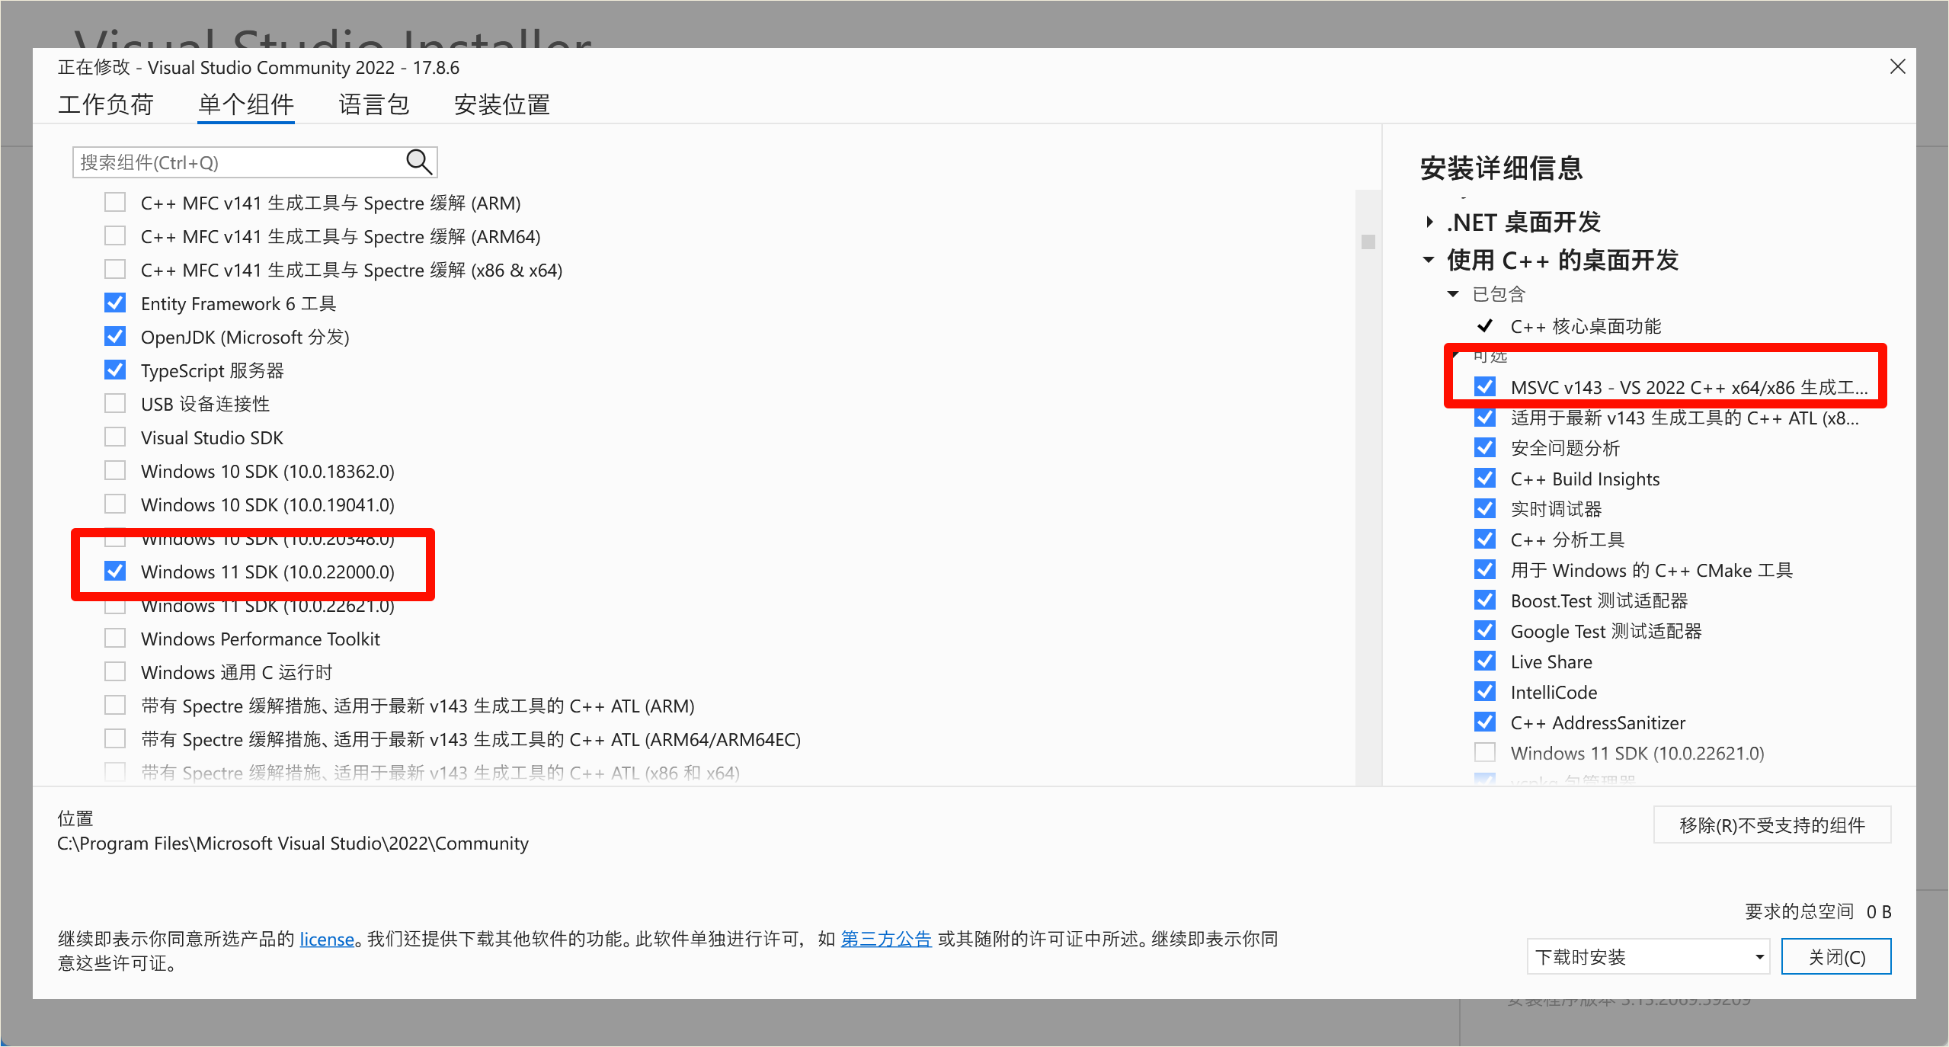Uncheck IntelliCode option
Image resolution: width=1949 pixels, height=1047 pixels.
click(x=1485, y=692)
